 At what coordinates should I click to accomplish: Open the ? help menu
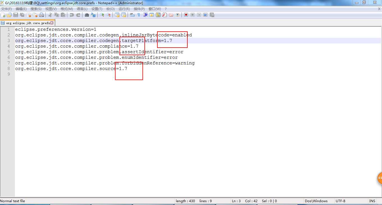click(166, 9)
